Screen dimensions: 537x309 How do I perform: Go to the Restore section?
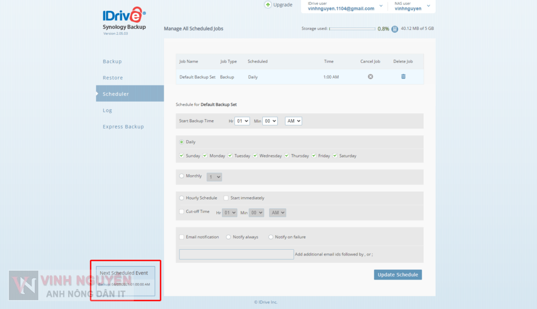113,78
